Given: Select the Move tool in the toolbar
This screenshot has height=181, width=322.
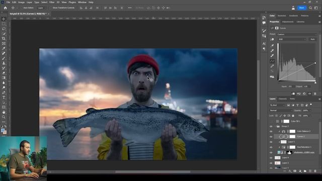Looking at the screenshot, I should coord(4,19).
